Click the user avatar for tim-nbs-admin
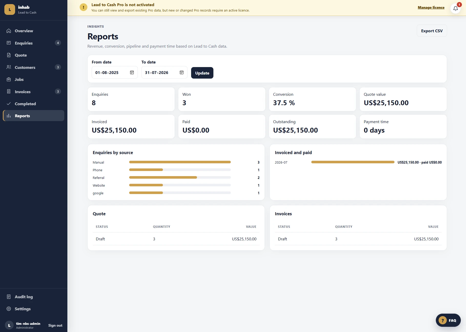Image resolution: width=466 pixels, height=332 pixels. pyautogui.click(x=9, y=325)
